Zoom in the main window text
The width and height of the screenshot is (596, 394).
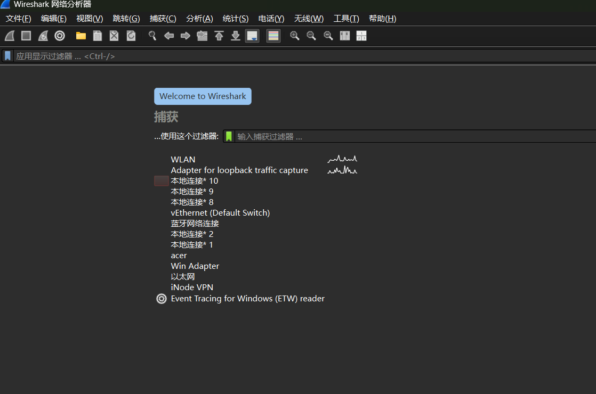pos(295,36)
